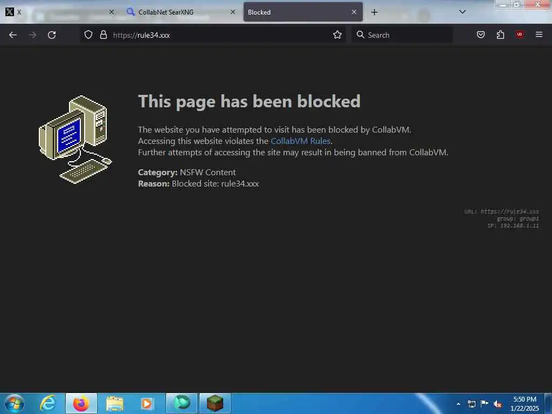The image size is (552, 414).
Task: Open Firefox from the taskbar
Action: 81,403
